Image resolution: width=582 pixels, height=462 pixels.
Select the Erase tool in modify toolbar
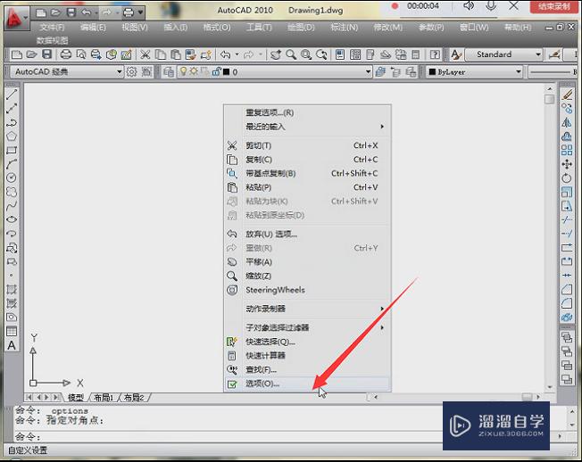(x=567, y=95)
